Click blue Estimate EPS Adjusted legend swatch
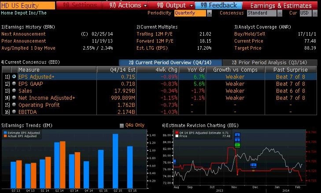The width and height of the screenshot is (321, 193). (x=5, y=133)
